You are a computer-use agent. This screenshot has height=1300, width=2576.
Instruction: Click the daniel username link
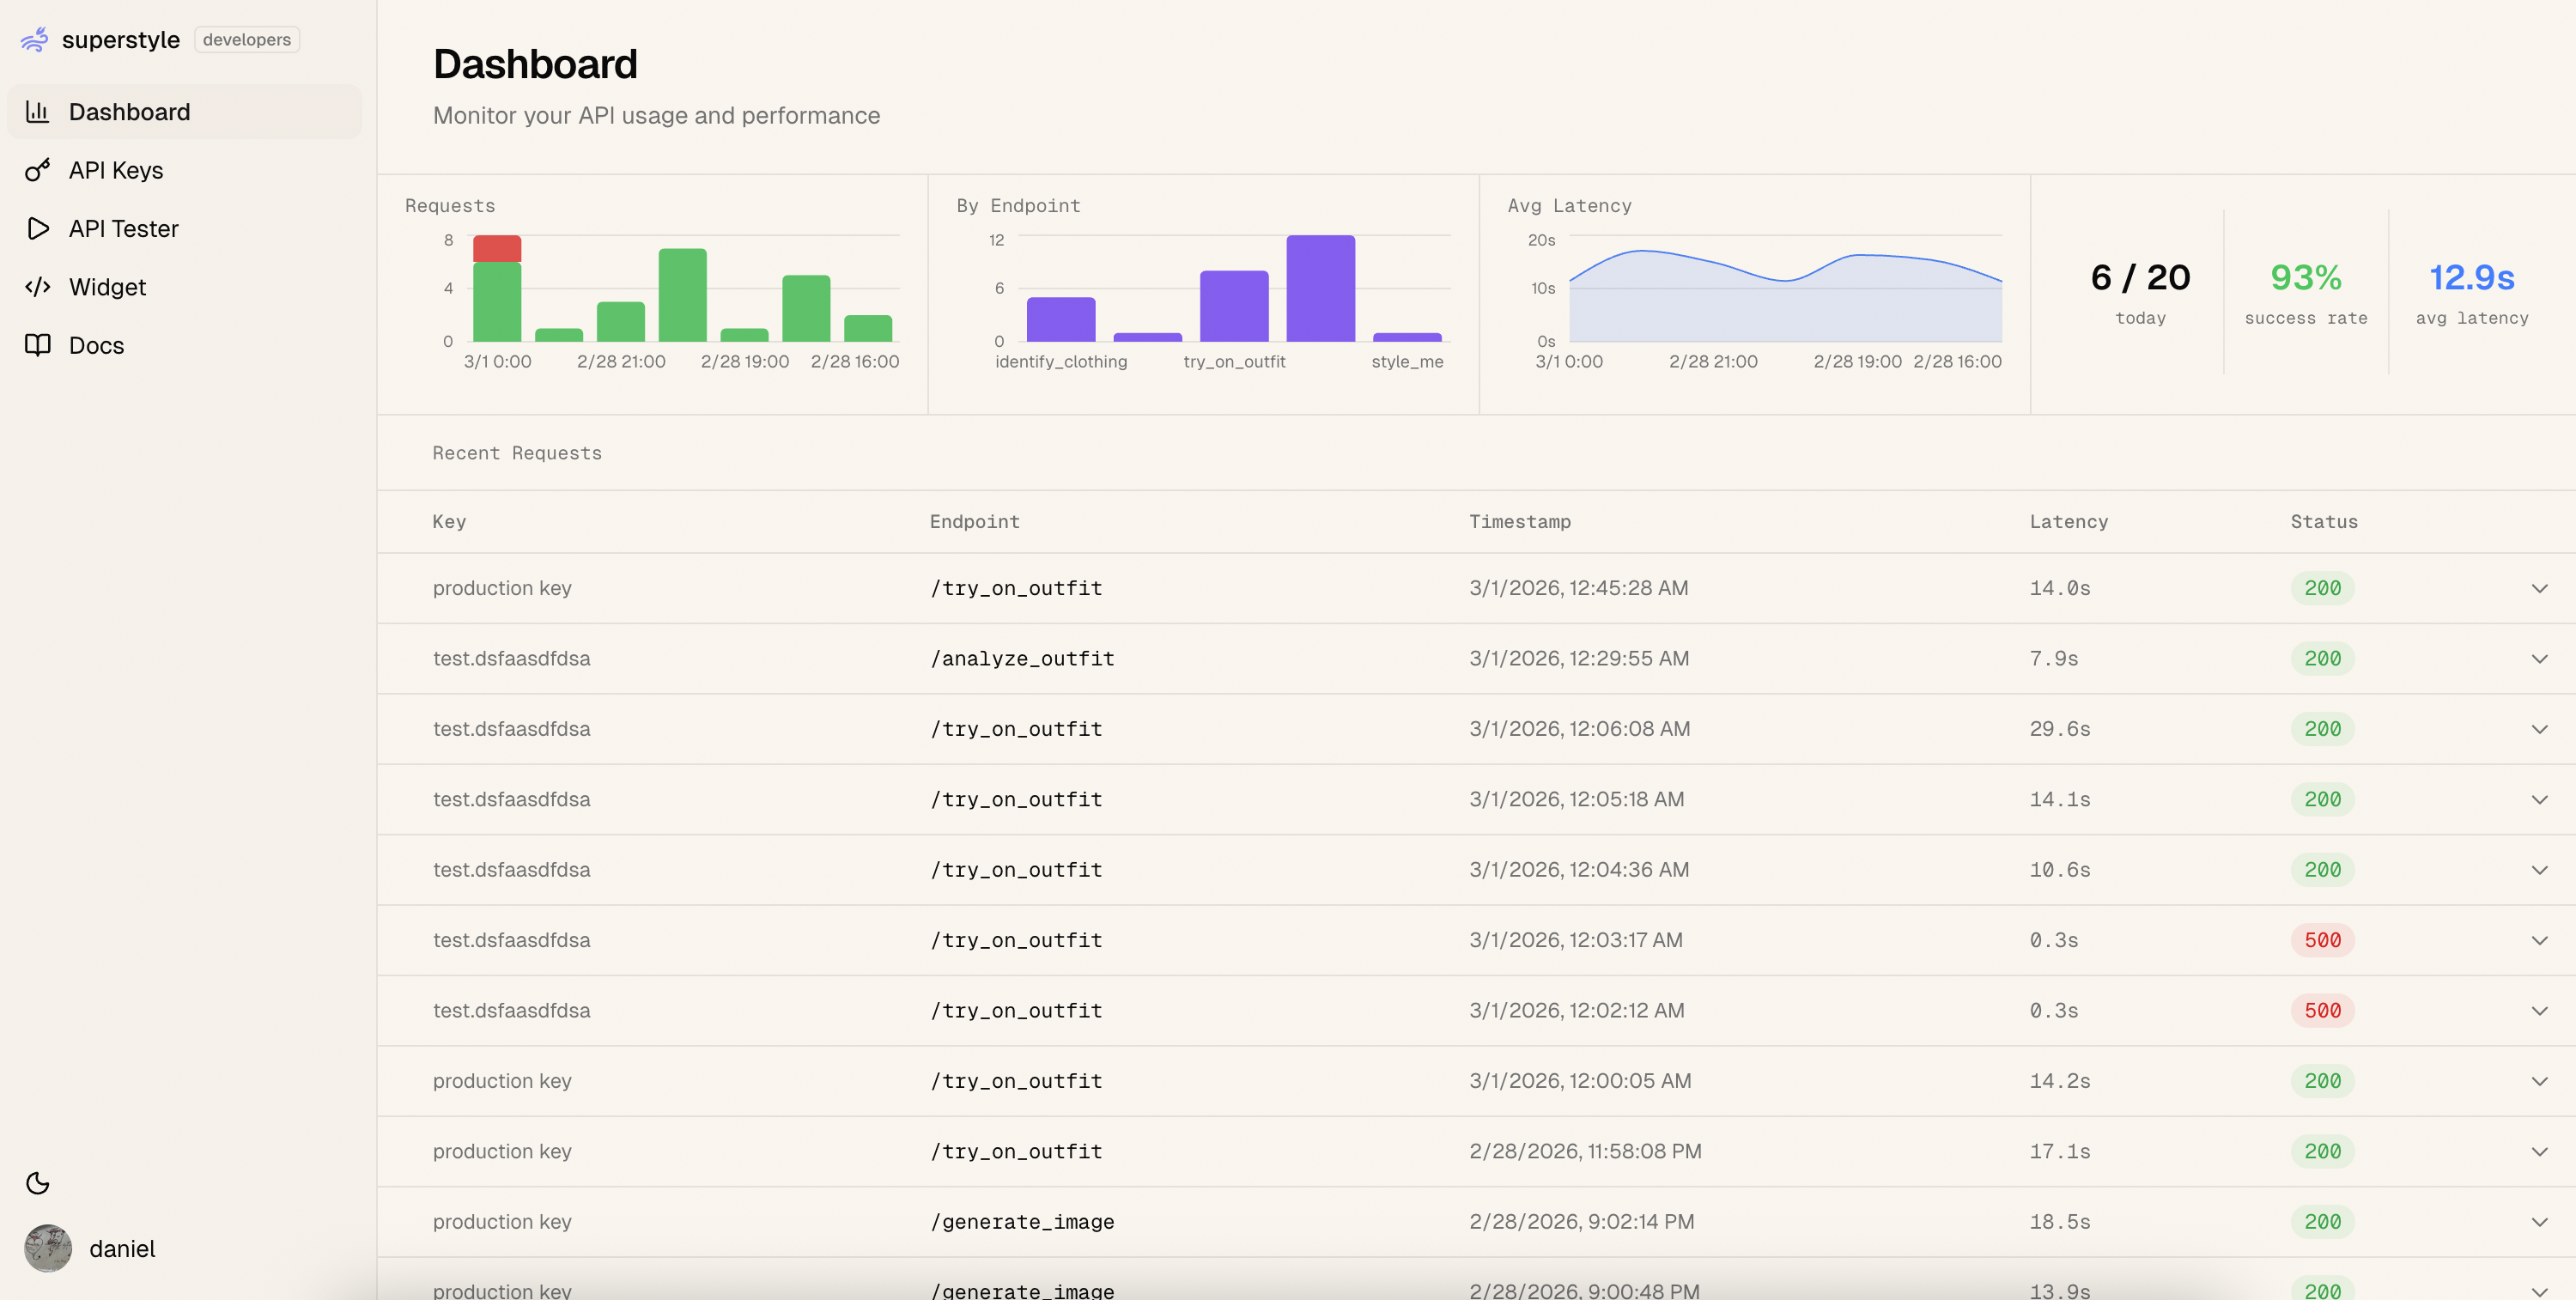122,1248
